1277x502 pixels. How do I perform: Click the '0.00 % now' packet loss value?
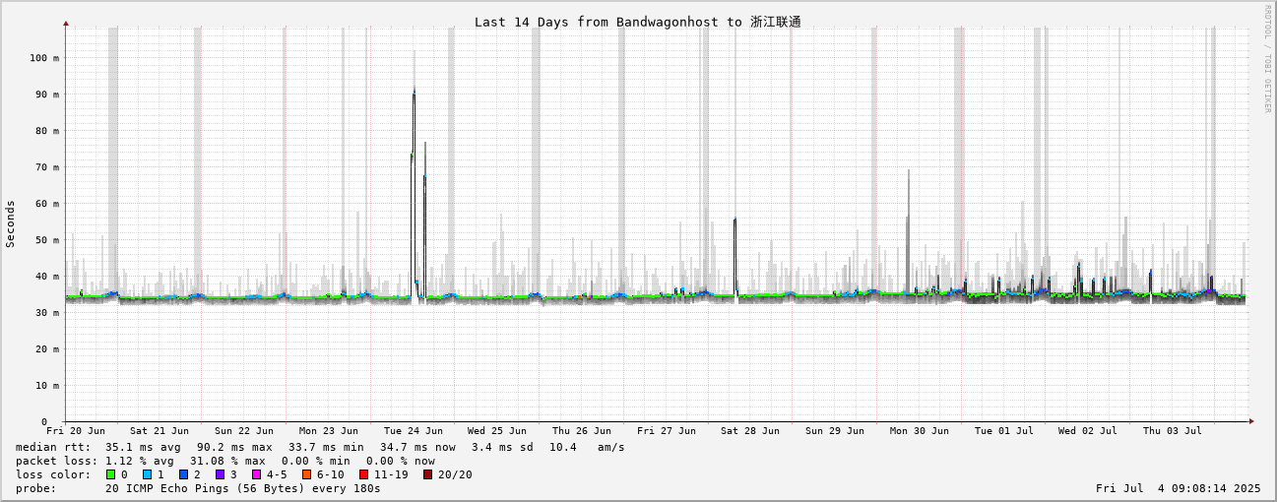[x=401, y=461]
